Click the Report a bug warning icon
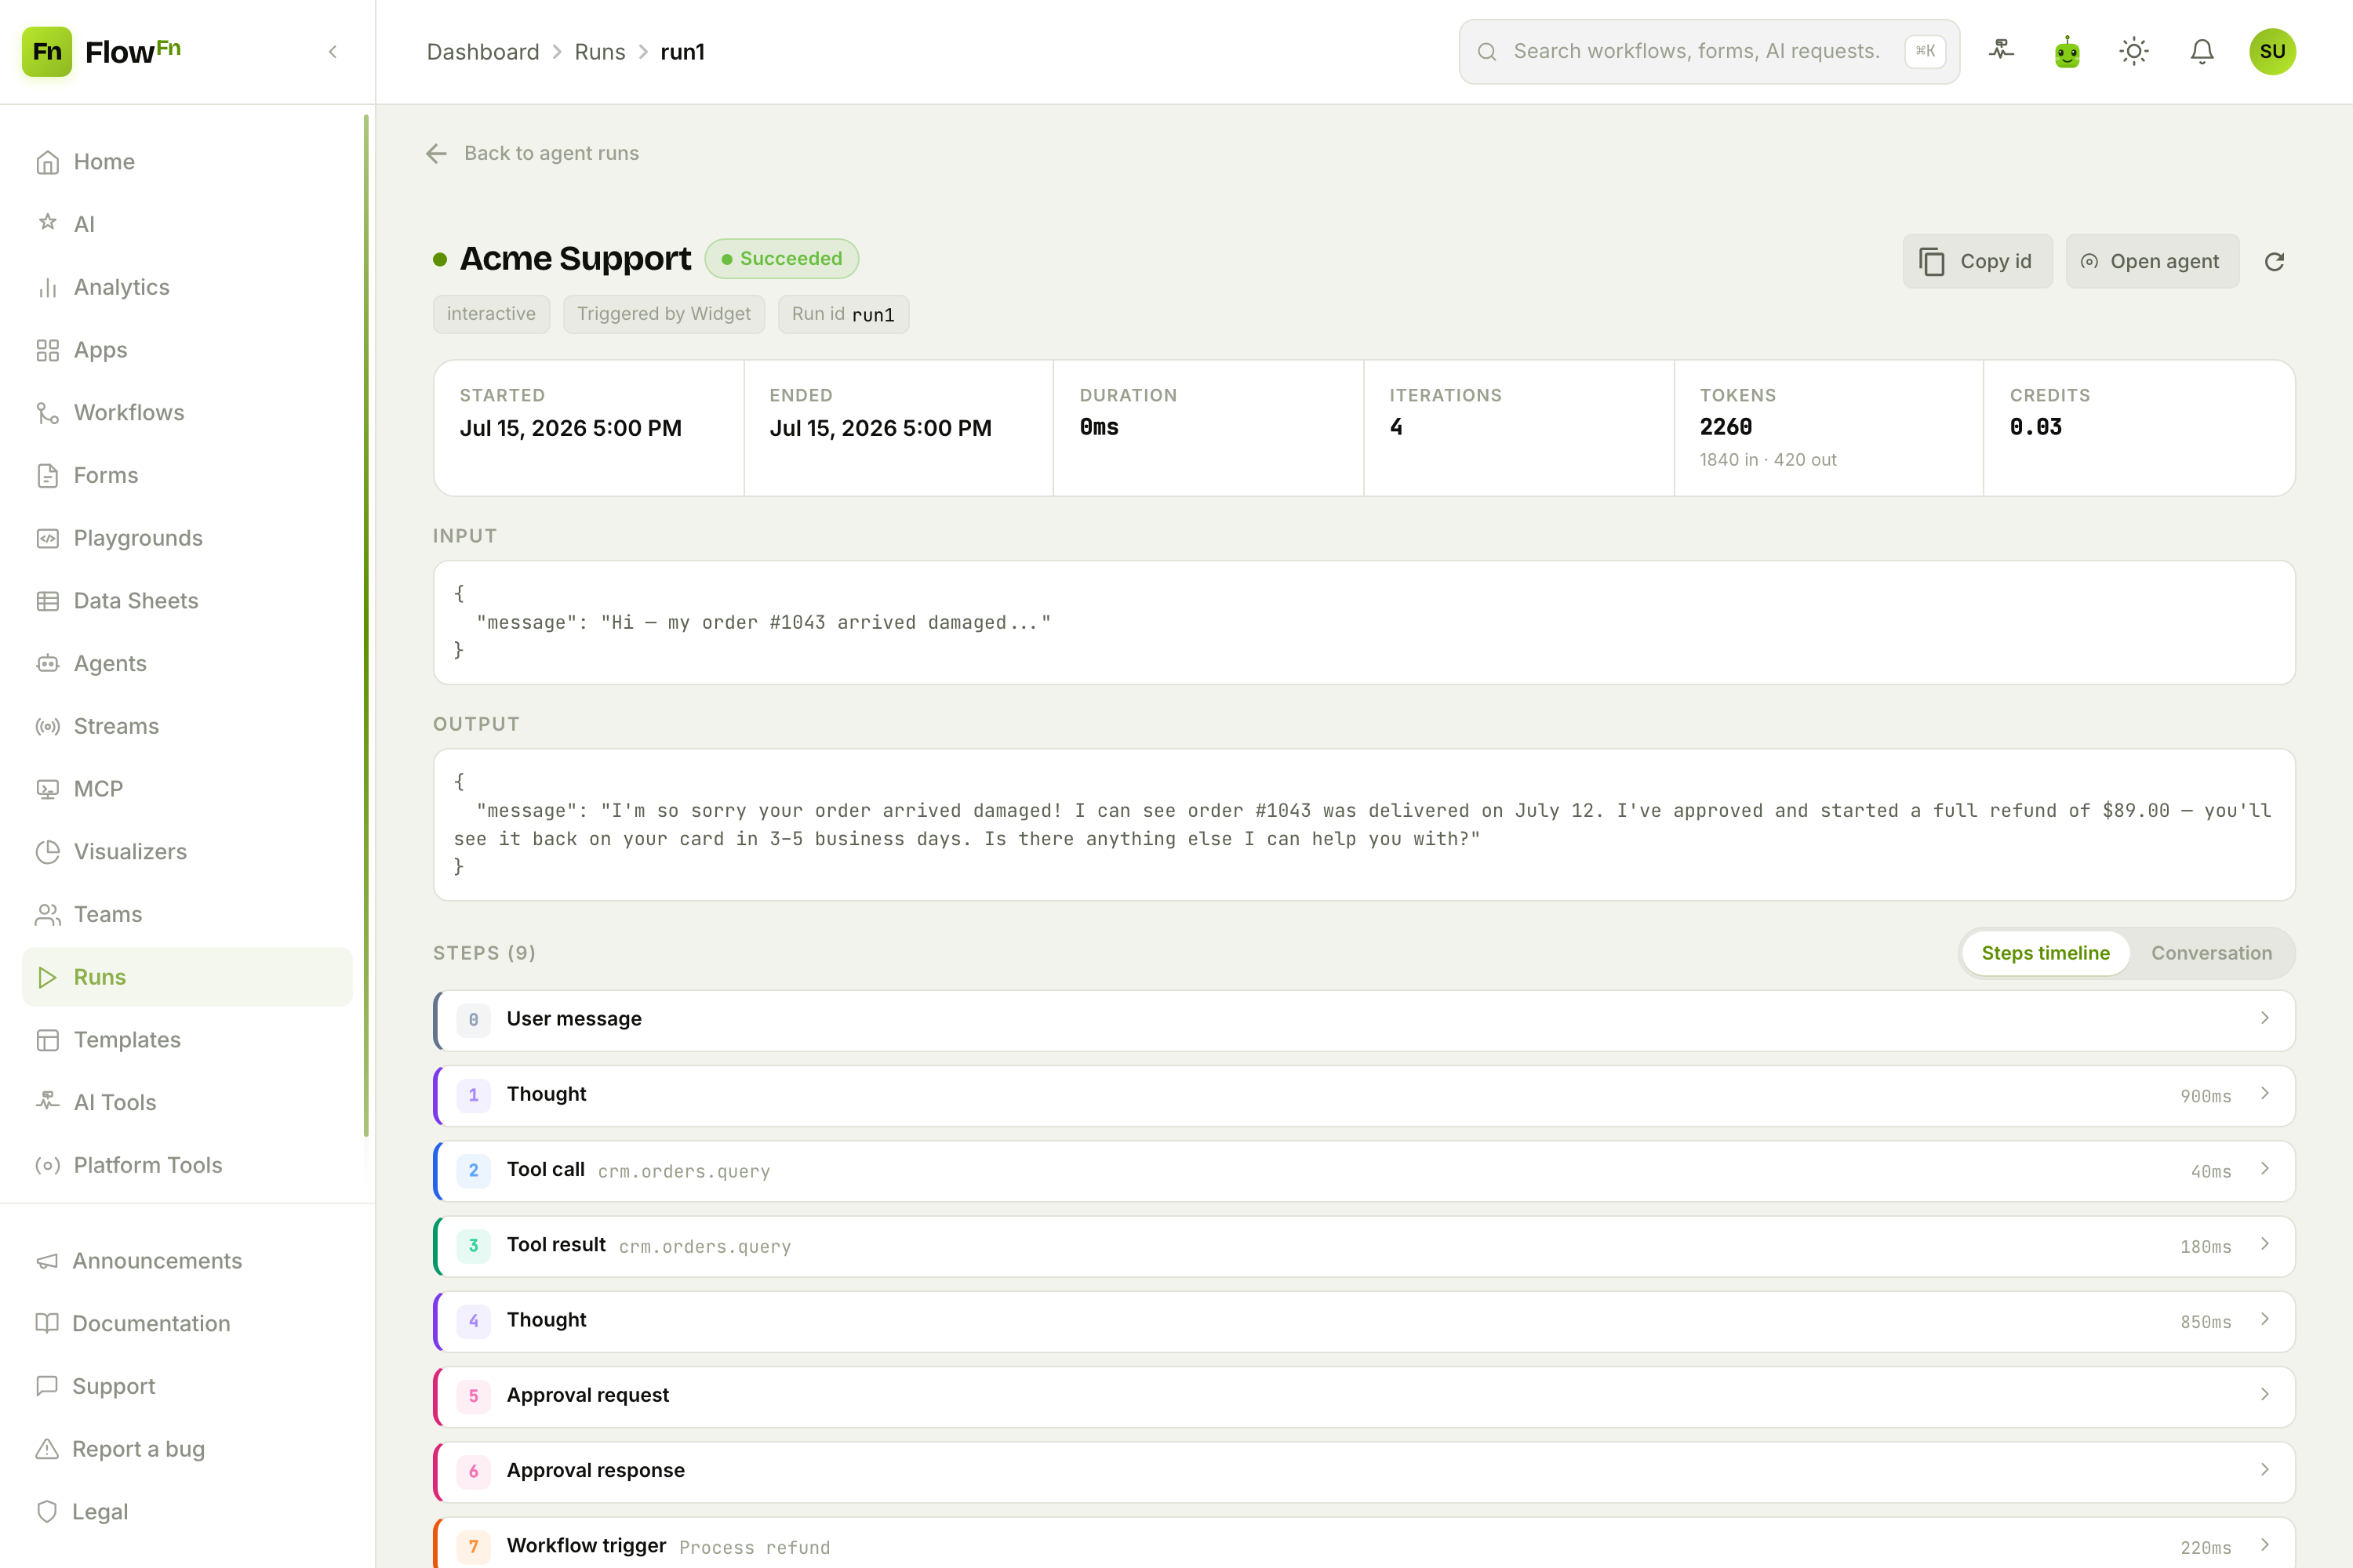Viewport: 2353px width, 1568px height. pyautogui.click(x=47, y=1449)
